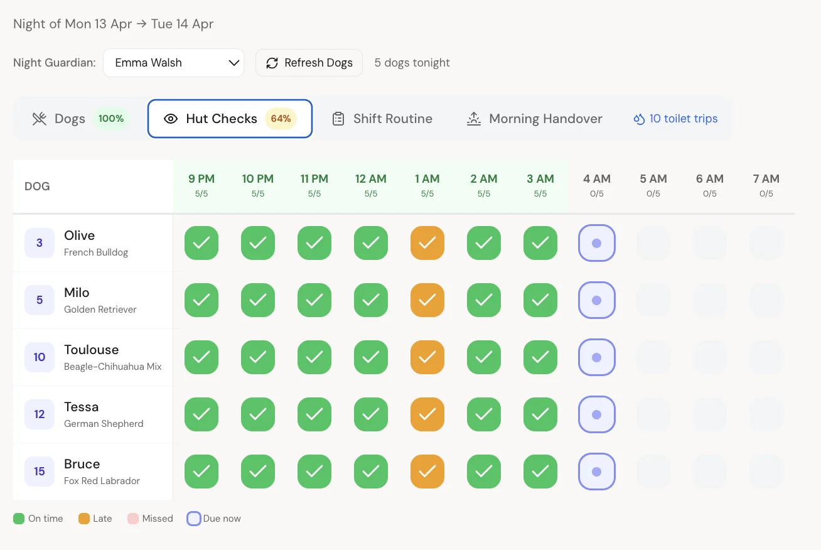Toggle Bruce's 9 PM check
The height and width of the screenshot is (550, 821).
click(201, 472)
